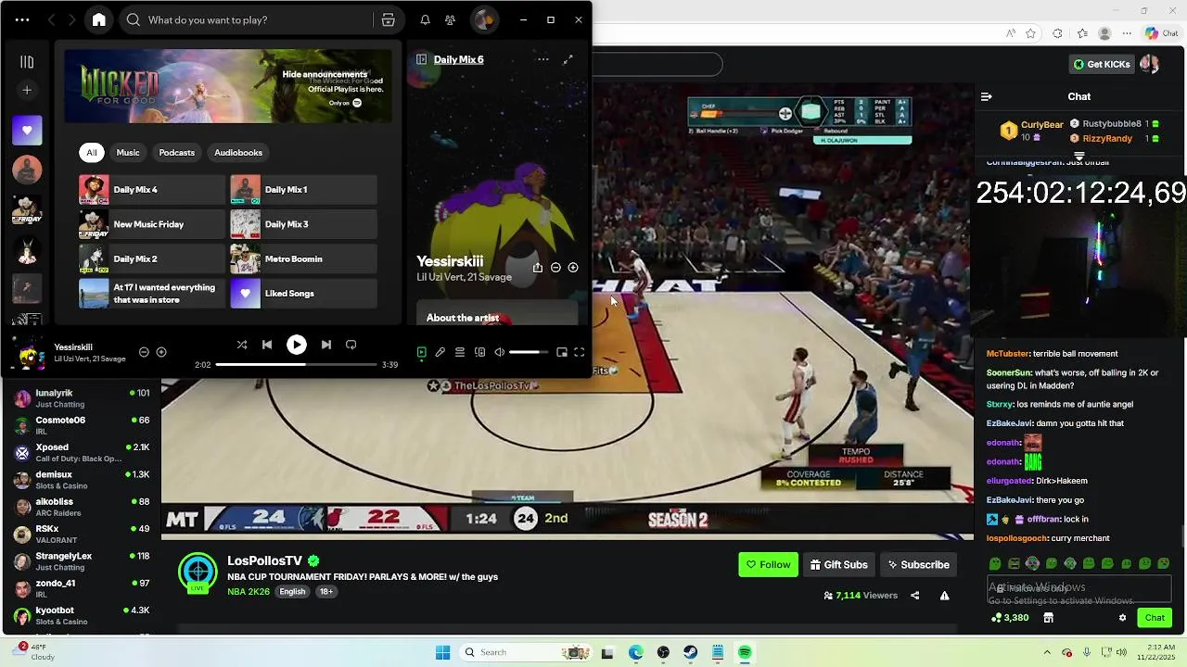Open more options in Now Playing panel

543,59
